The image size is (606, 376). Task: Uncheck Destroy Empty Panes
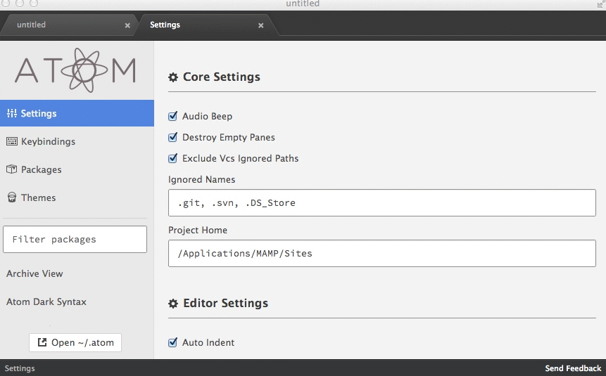coord(173,137)
